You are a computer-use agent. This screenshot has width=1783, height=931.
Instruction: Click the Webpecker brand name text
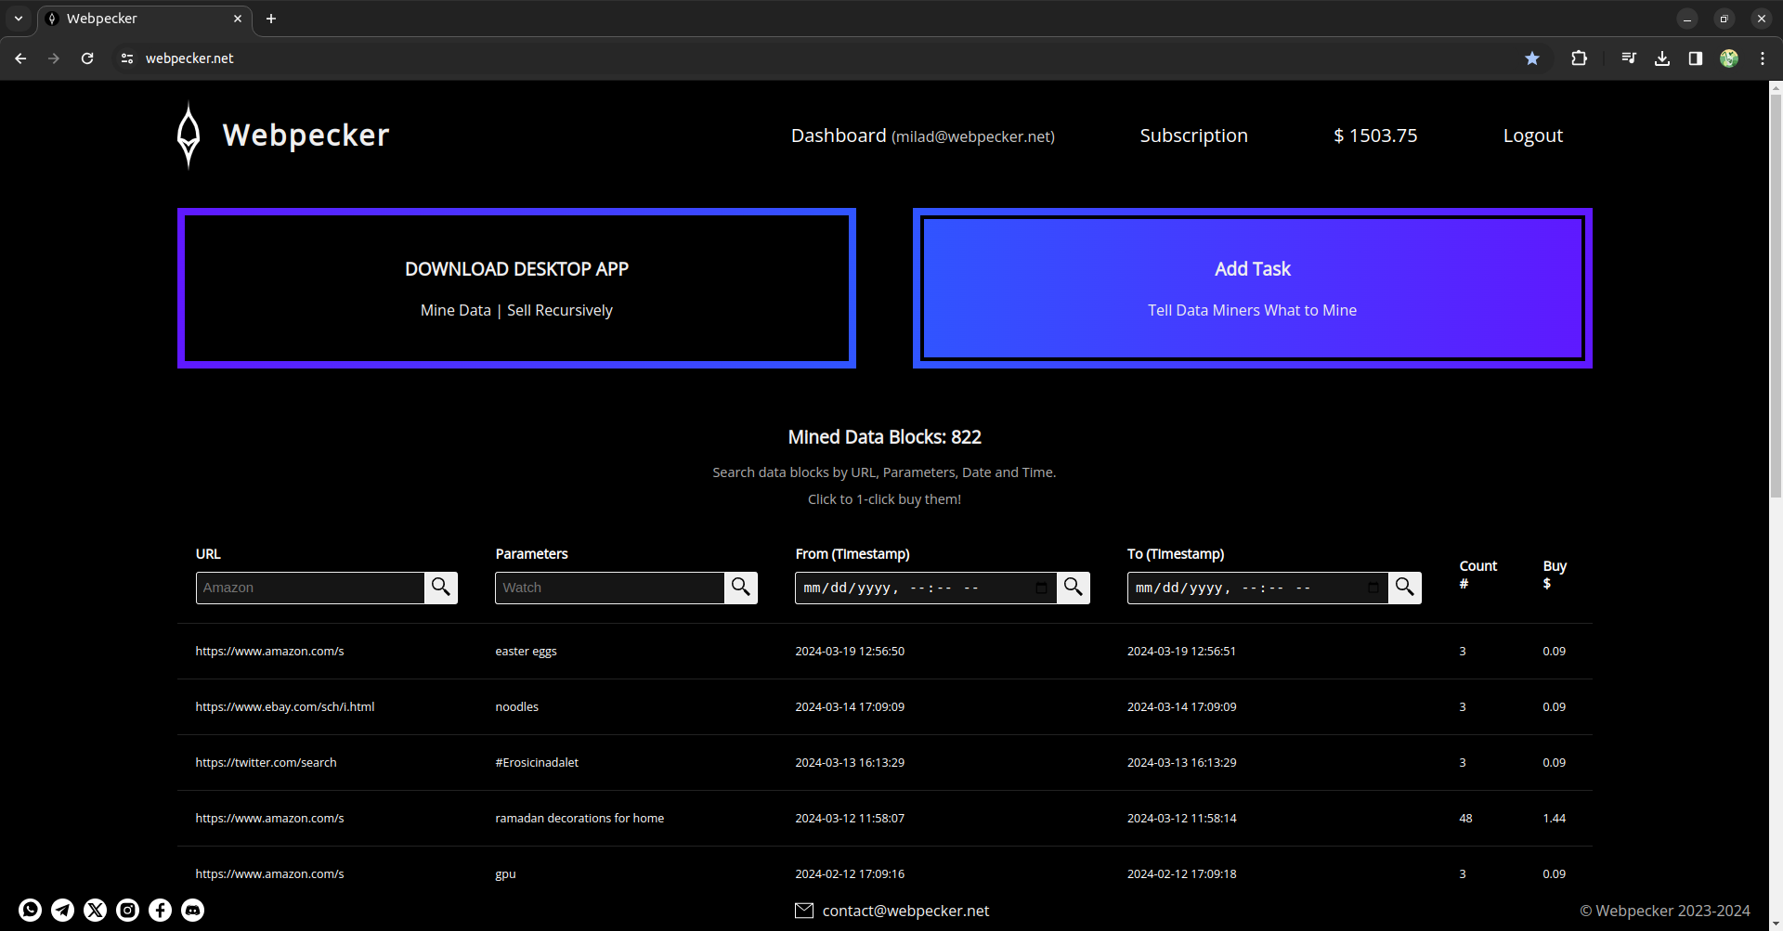[x=306, y=136]
